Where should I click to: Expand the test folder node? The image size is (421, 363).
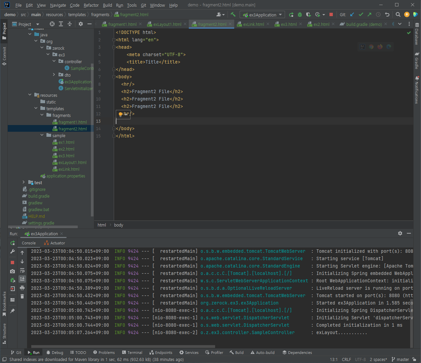[x=24, y=182]
